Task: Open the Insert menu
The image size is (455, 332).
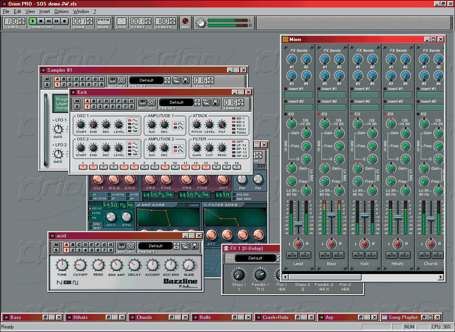Action: pos(45,11)
